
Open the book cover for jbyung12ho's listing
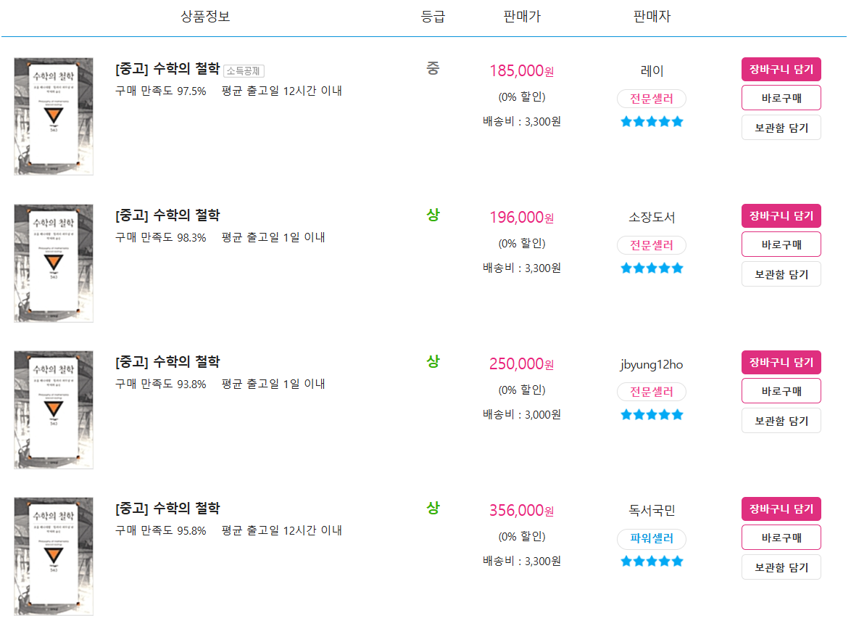(53, 410)
